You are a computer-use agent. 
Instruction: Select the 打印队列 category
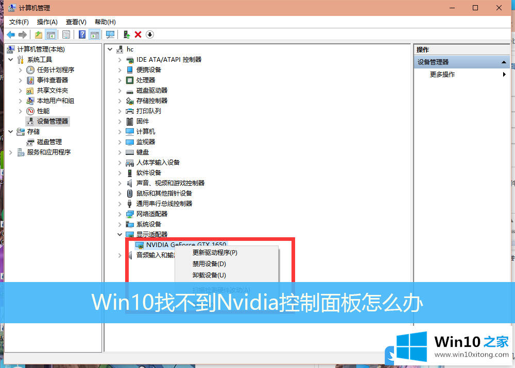click(148, 111)
